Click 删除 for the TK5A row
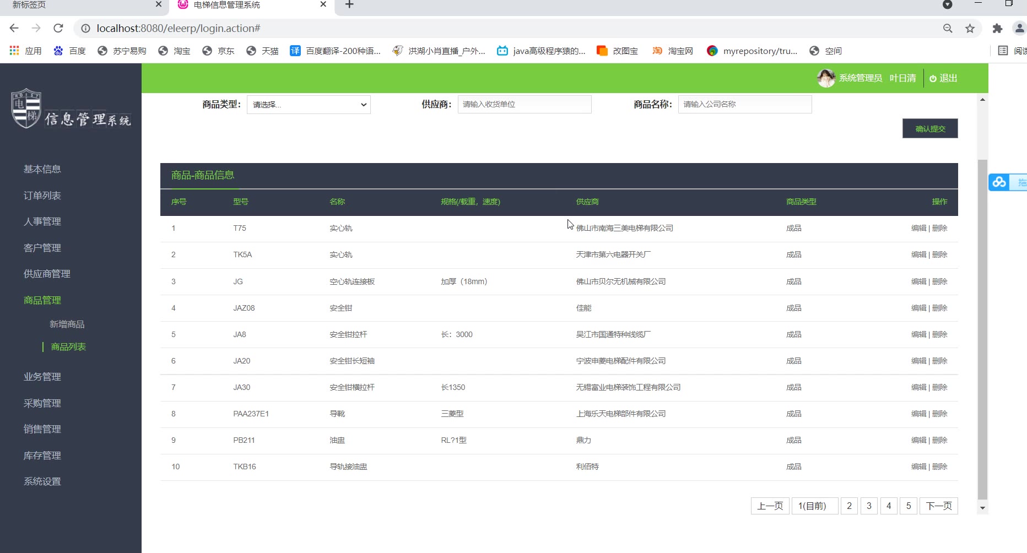This screenshot has height=553, width=1027. [x=940, y=254]
